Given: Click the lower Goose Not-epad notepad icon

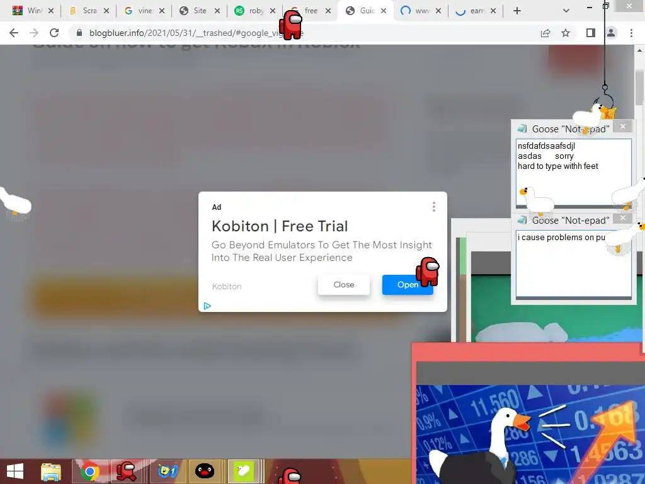Looking at the screenshot, I should point(522,220).
